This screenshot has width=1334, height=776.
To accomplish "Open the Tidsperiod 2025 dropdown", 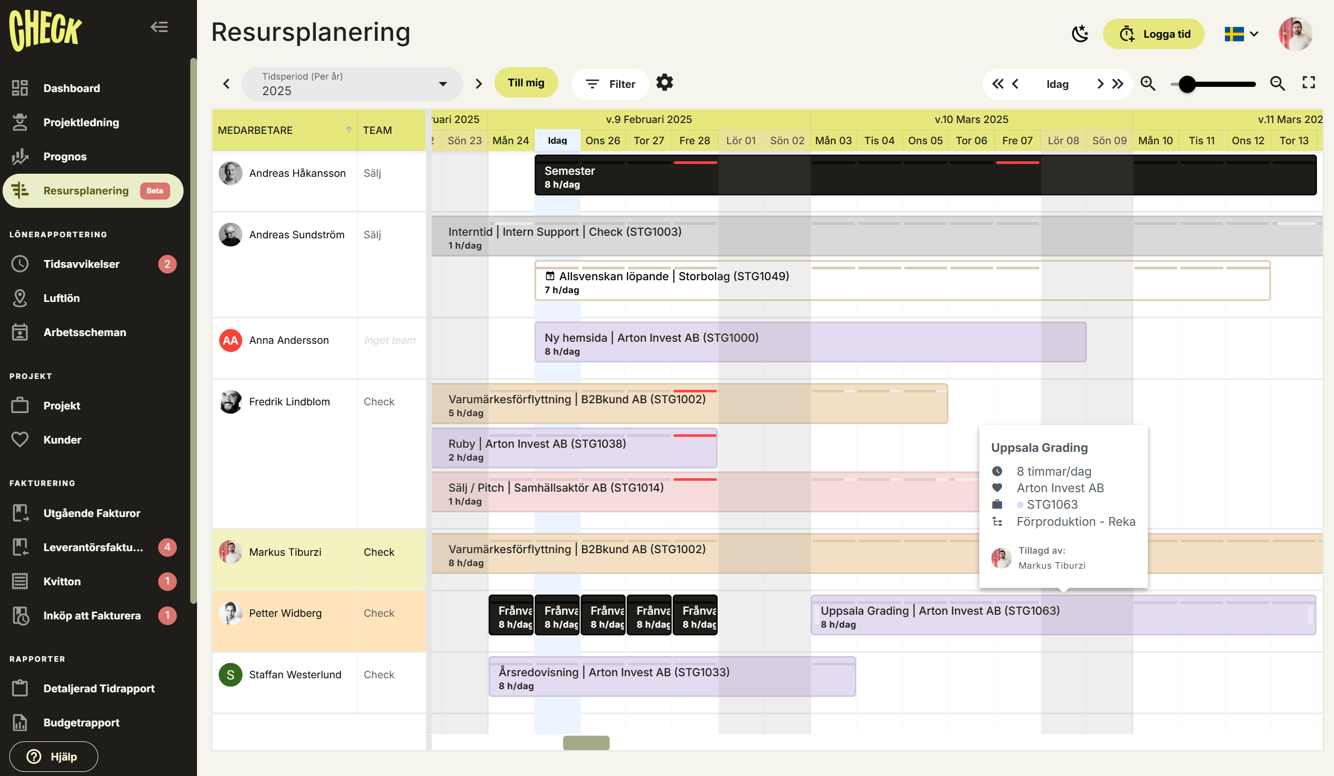I will 352,84.
